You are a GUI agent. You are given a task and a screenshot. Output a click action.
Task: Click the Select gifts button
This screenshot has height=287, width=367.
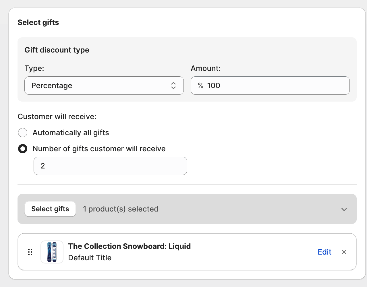pyautogui.click(x=50, y=209)
